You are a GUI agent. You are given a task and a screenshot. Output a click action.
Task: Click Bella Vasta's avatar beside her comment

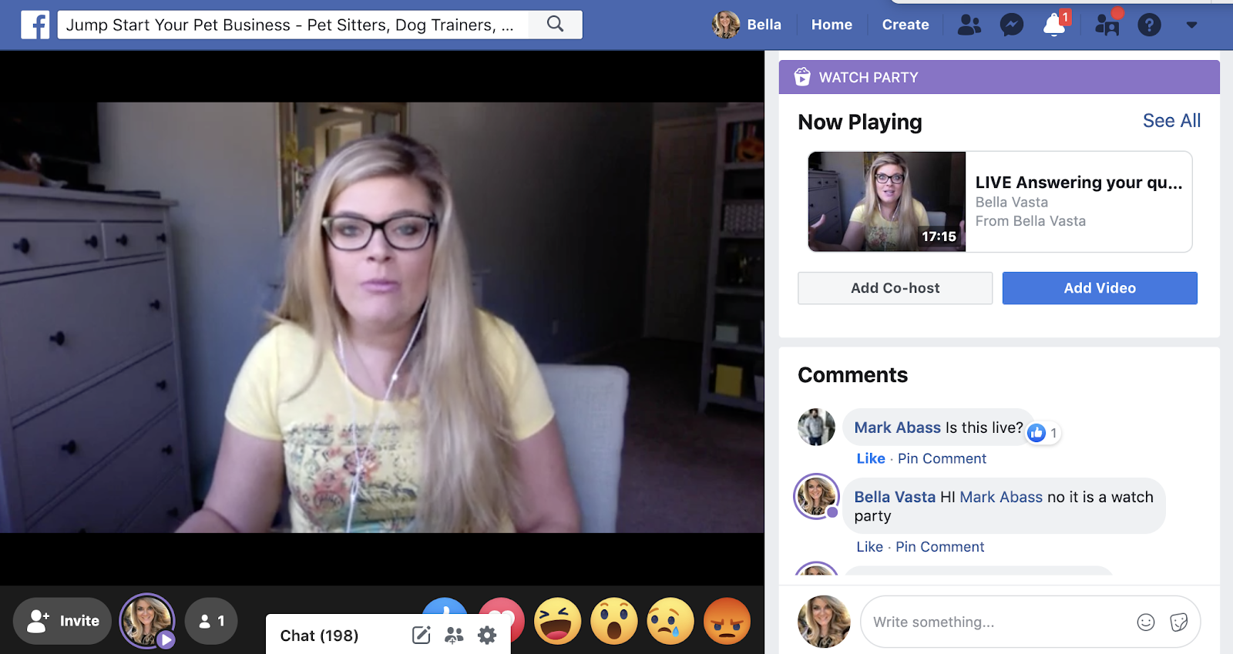[816, 496]
